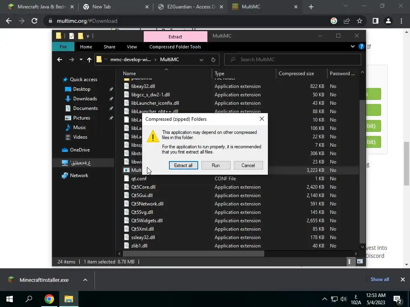The height and width of the screenshot is (307, 410).
Task: Select Qt5Network.dll file
Action: tap(147, 203)
